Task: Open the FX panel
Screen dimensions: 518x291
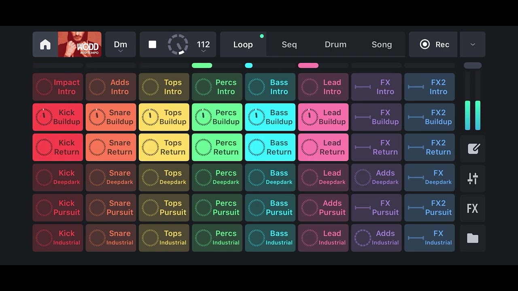Action: tap(473, 209)
